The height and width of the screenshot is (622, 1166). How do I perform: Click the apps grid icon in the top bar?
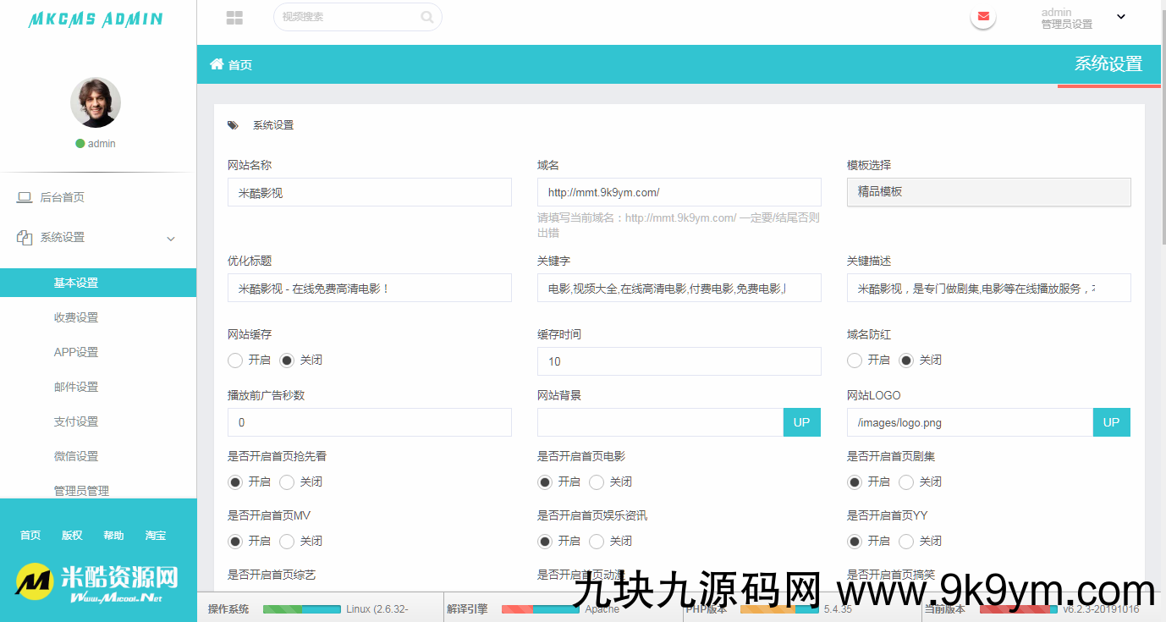point(234,17)
